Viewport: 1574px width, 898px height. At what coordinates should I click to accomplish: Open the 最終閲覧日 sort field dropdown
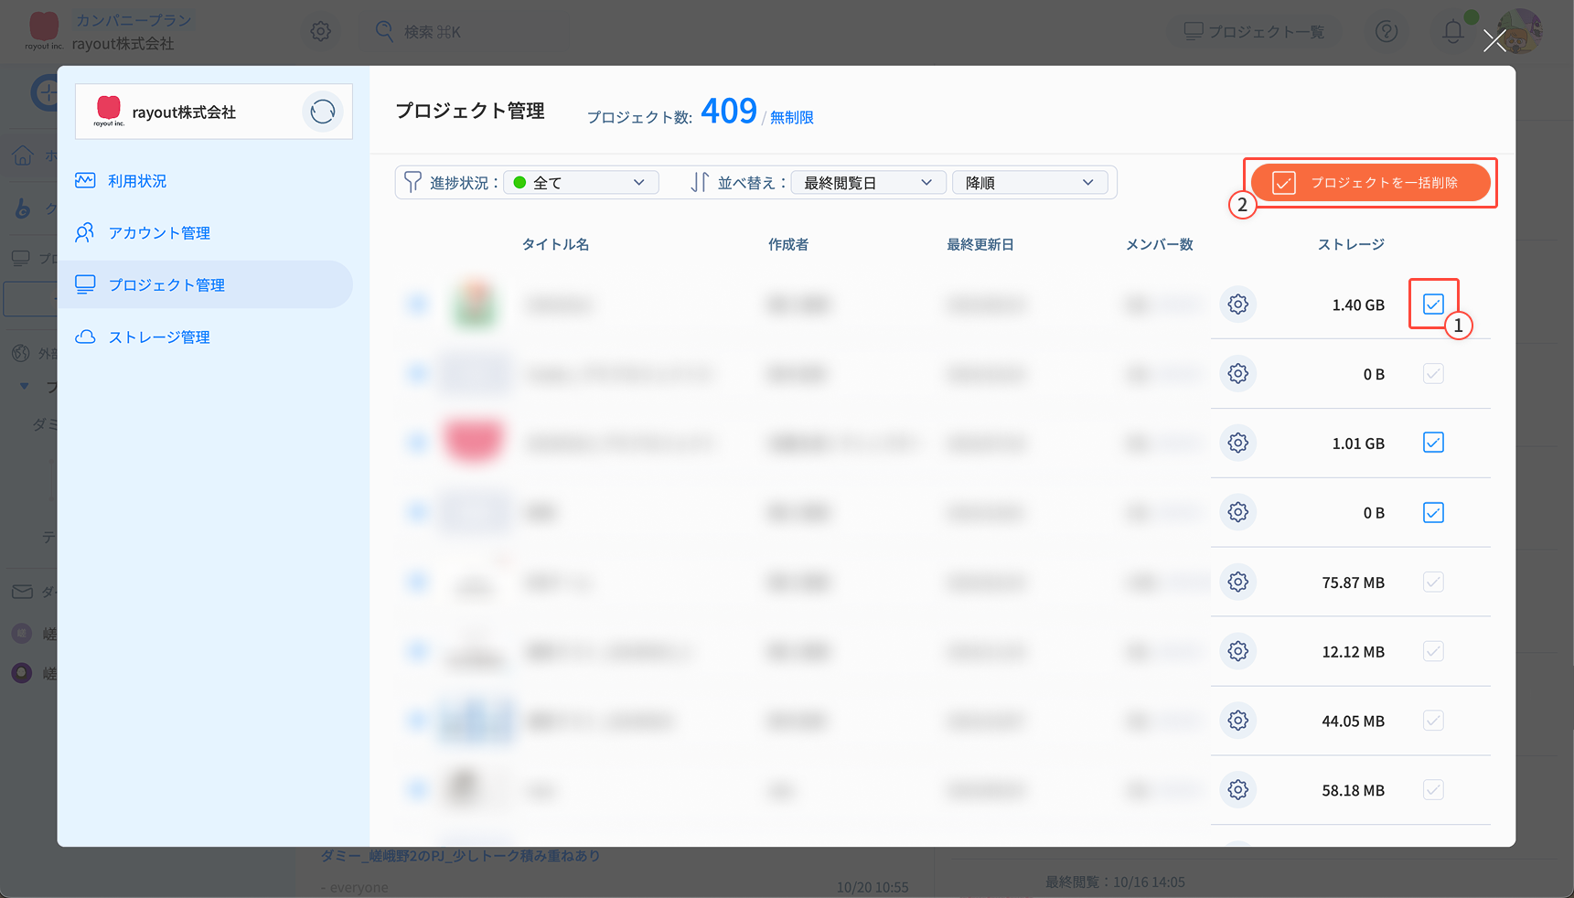tap(869, 183)
